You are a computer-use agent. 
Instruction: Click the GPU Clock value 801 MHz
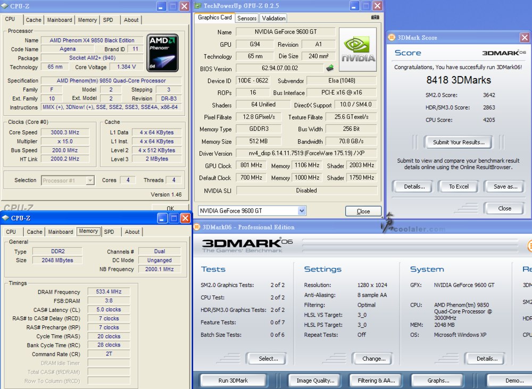click(251, 165)
